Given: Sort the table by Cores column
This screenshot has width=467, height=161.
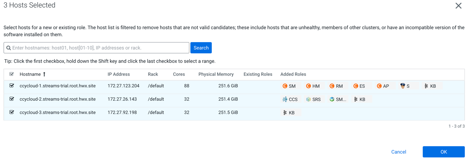Looking at the screenshot, I should [179, 74].
